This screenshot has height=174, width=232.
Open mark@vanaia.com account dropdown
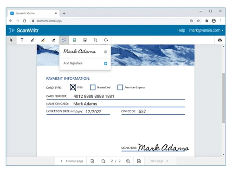(206, 30)
